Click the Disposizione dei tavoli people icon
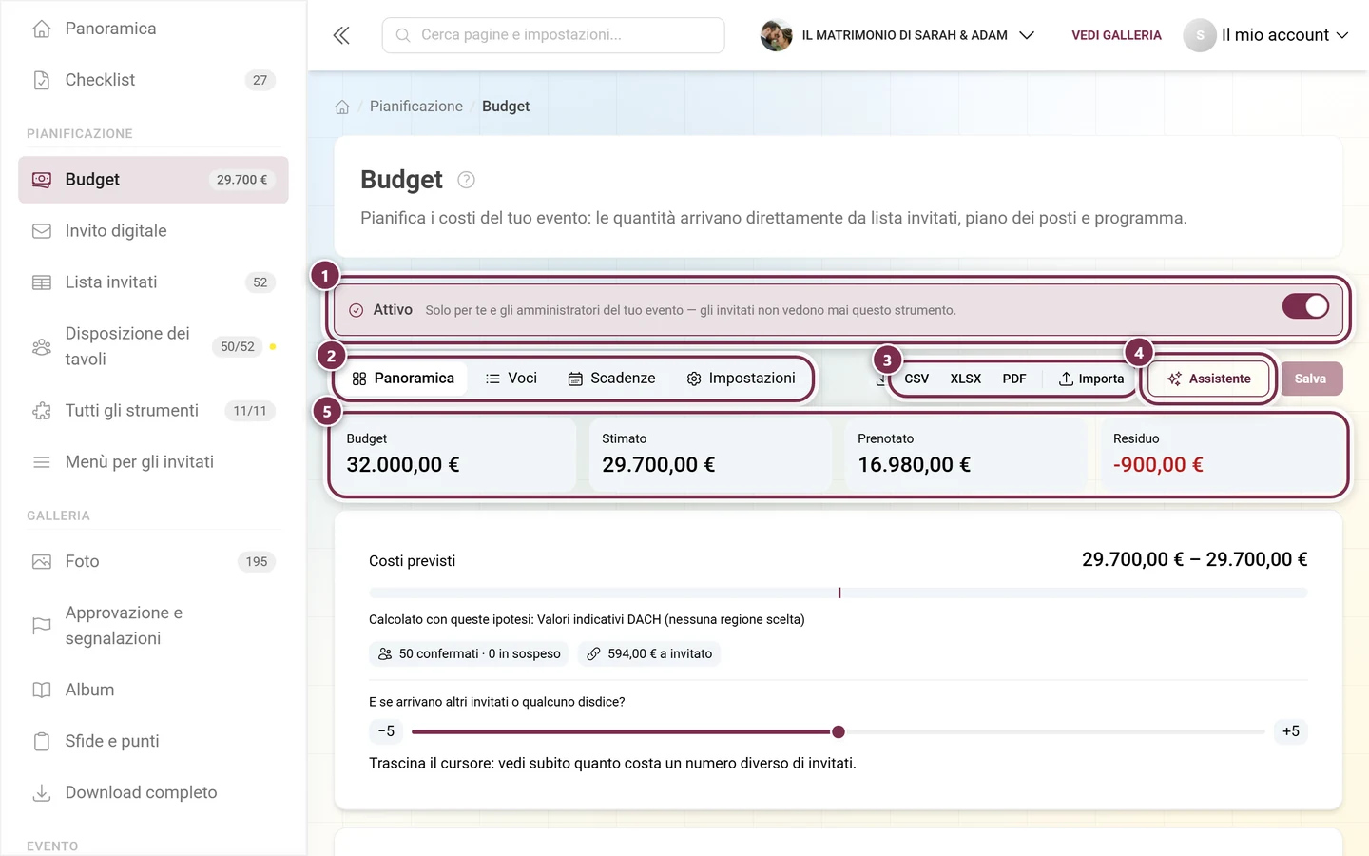 point(42,347)
